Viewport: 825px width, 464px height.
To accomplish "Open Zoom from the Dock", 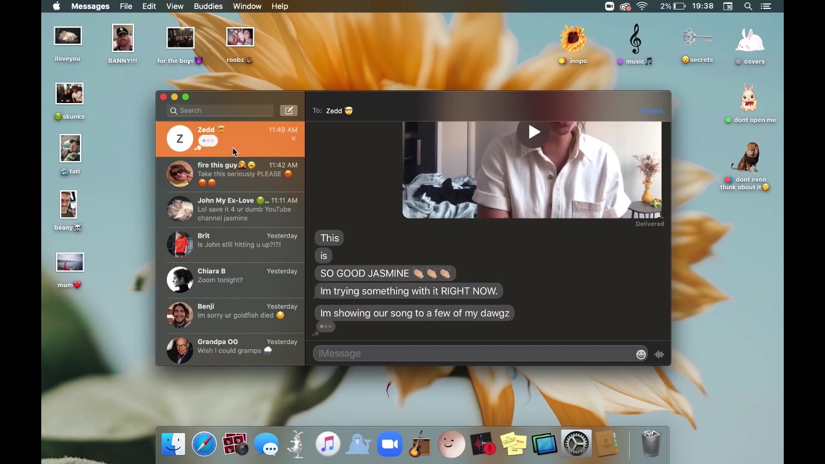I will click(389, 445).
